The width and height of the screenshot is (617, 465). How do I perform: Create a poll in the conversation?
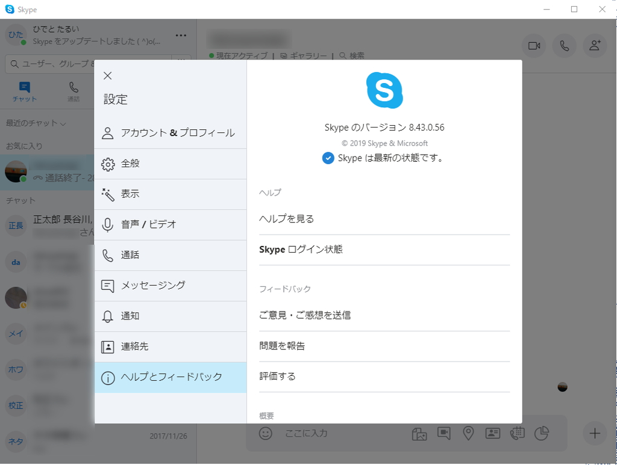click(x=541, y=433)
